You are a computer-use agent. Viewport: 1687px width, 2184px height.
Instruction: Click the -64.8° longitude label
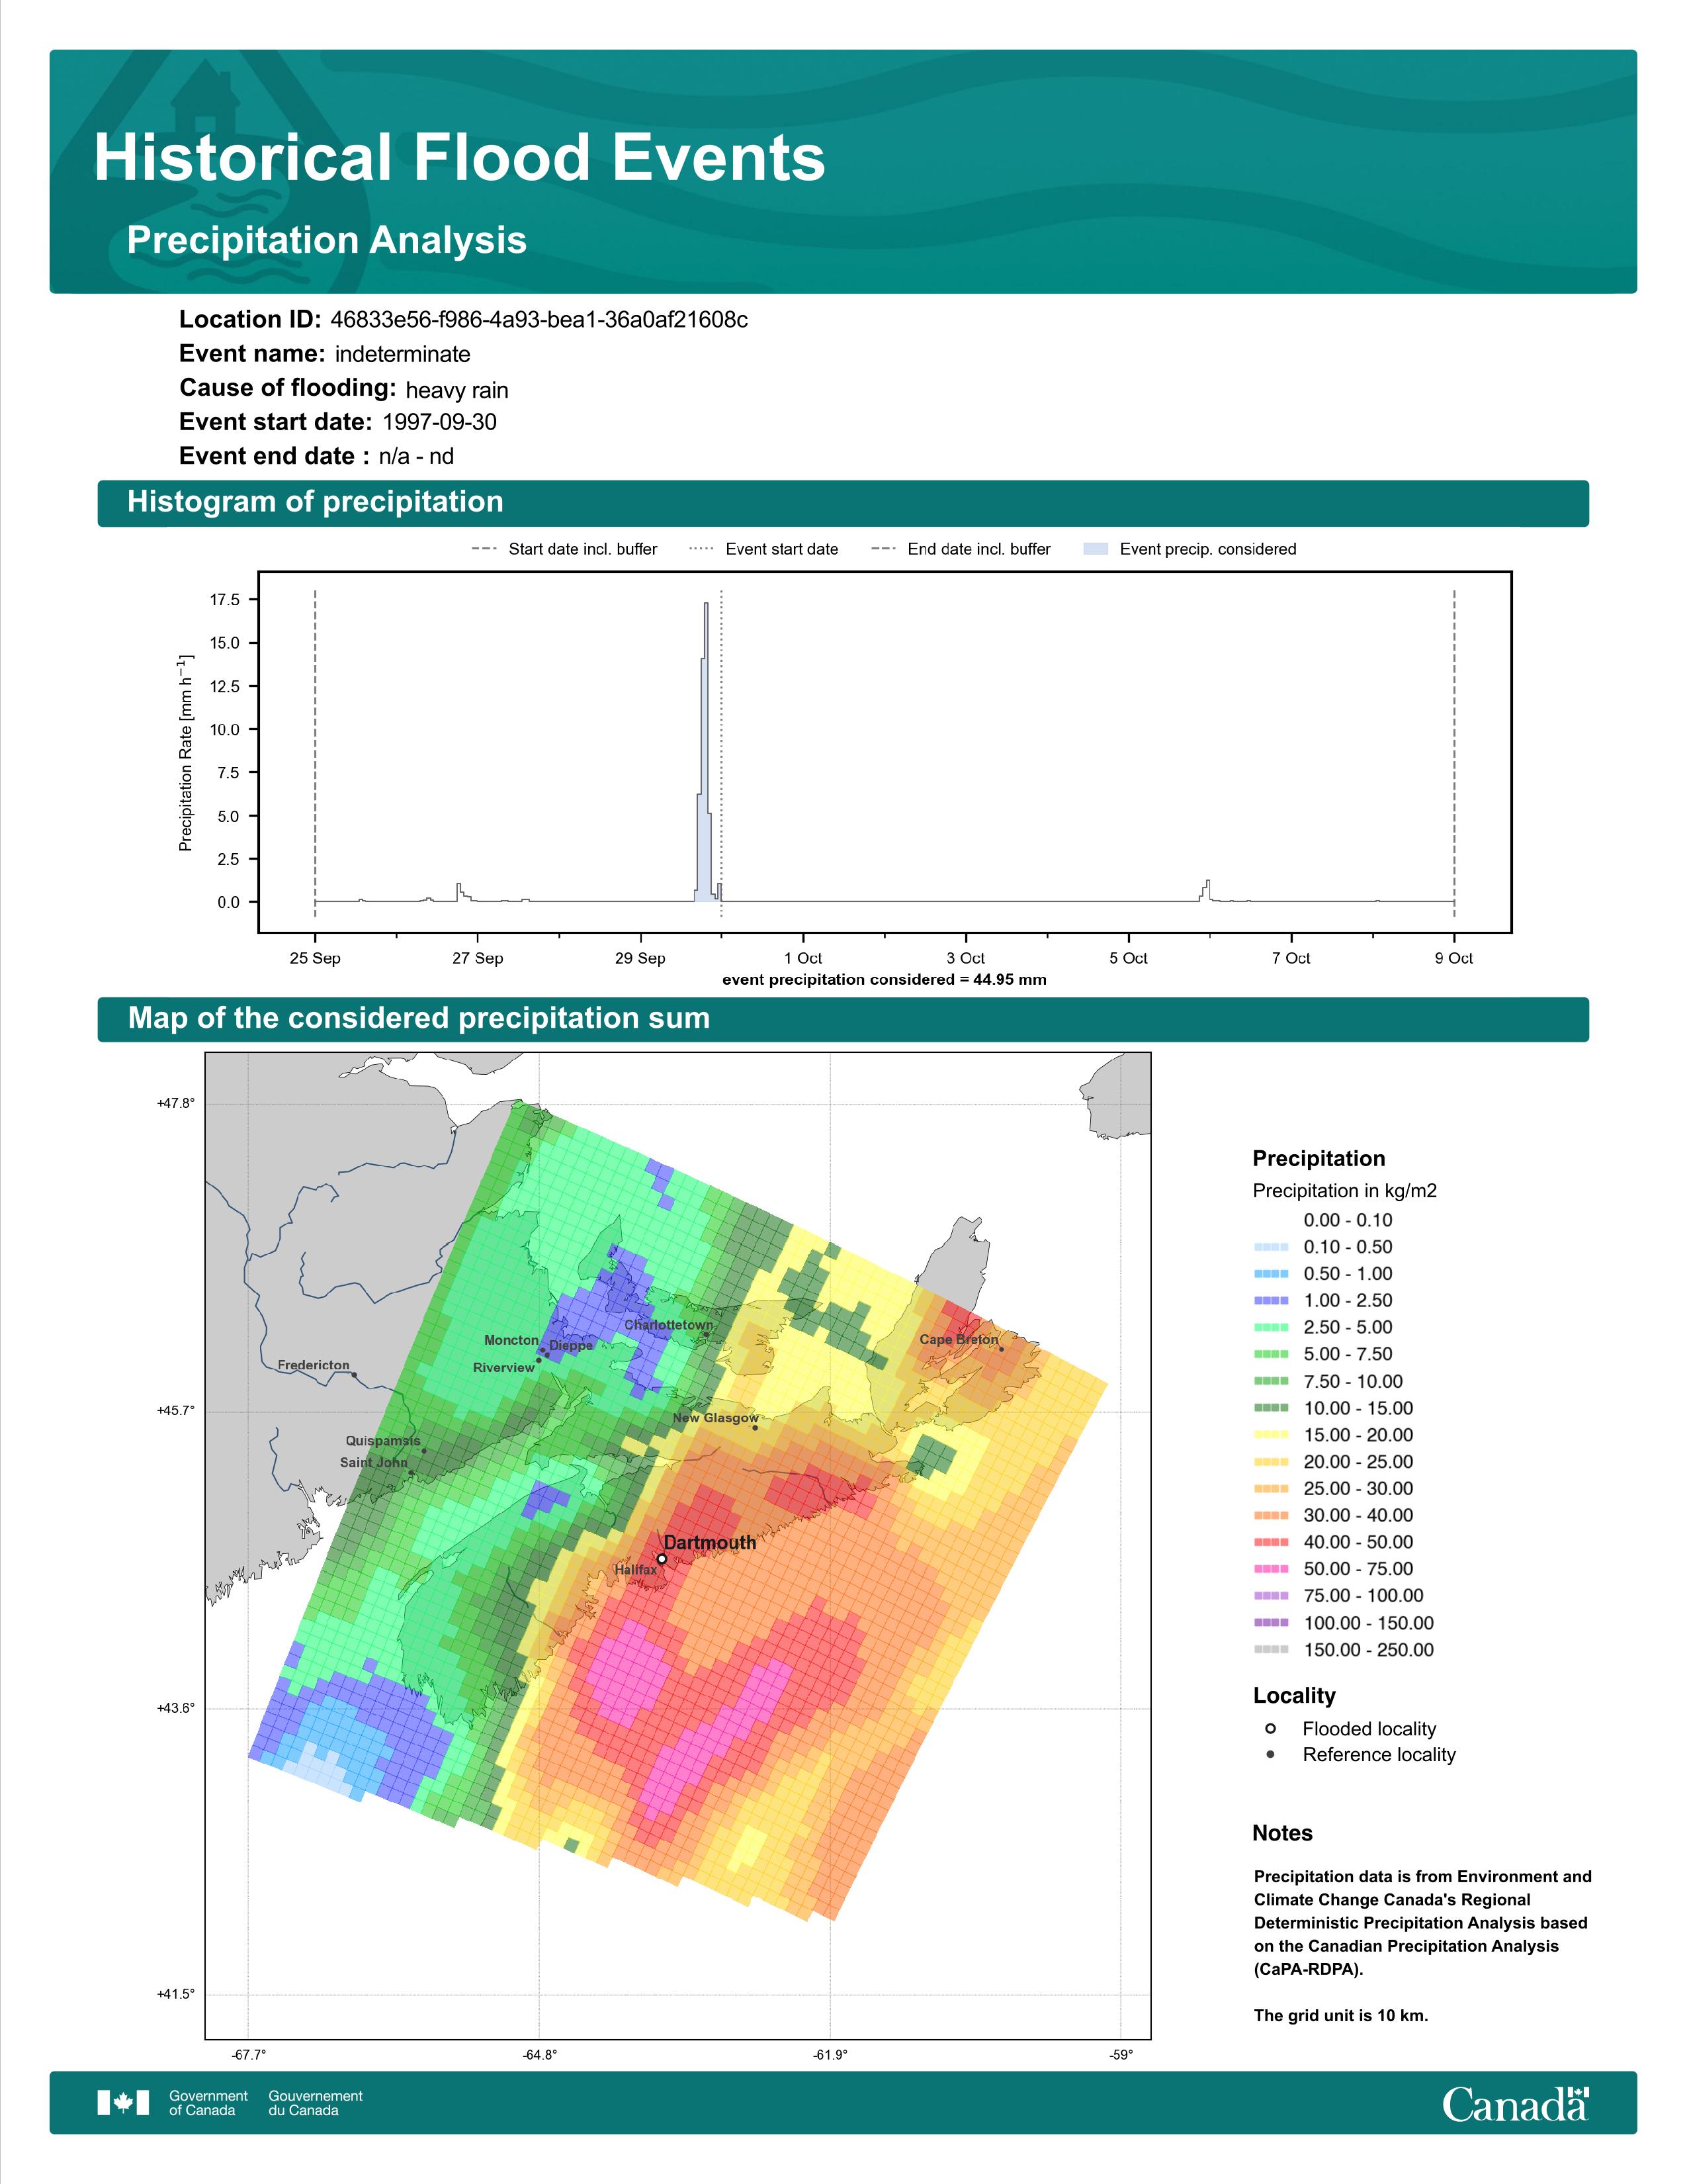click(x=540, y=2055)
